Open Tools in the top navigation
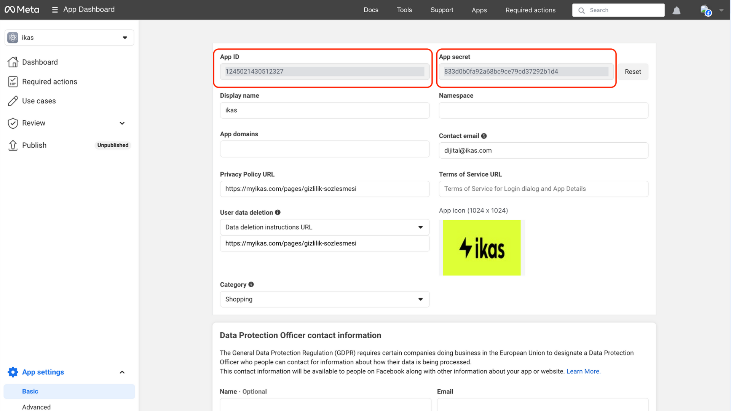The width and height of the screenshot is (731, 411). click(x=404, y=10)
